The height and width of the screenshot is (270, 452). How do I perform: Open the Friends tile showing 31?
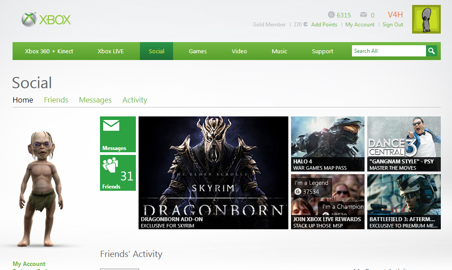pos(118,173)
